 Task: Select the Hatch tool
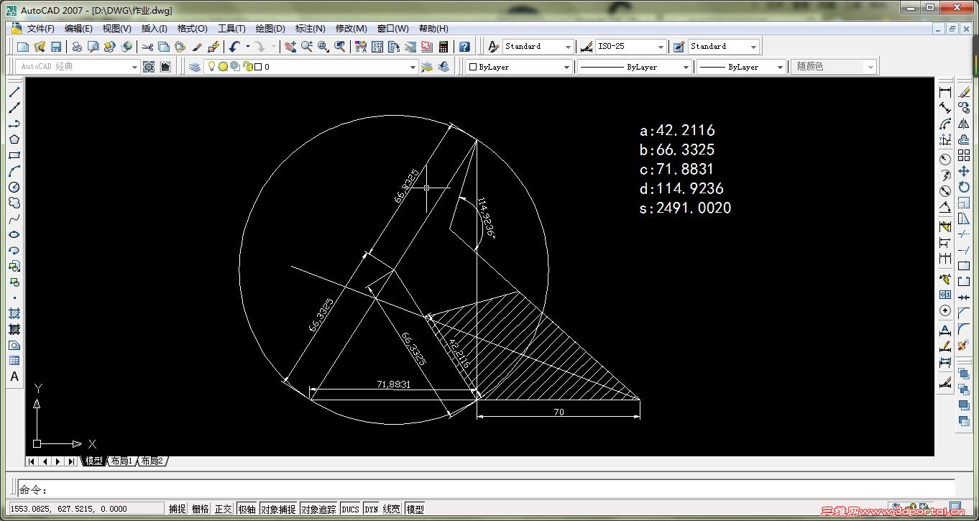(x=14, y=313)
